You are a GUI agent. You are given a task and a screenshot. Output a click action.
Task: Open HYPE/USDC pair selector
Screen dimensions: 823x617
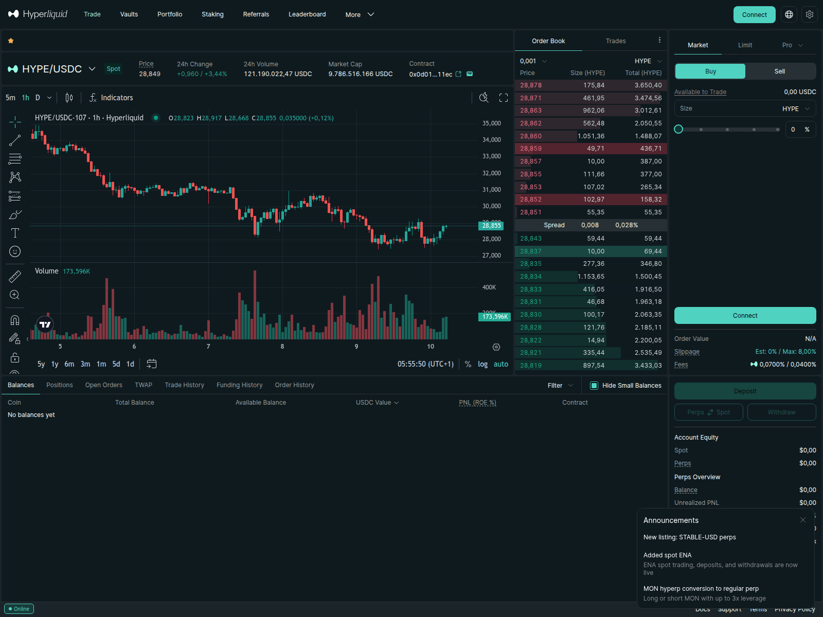point(51,69)
